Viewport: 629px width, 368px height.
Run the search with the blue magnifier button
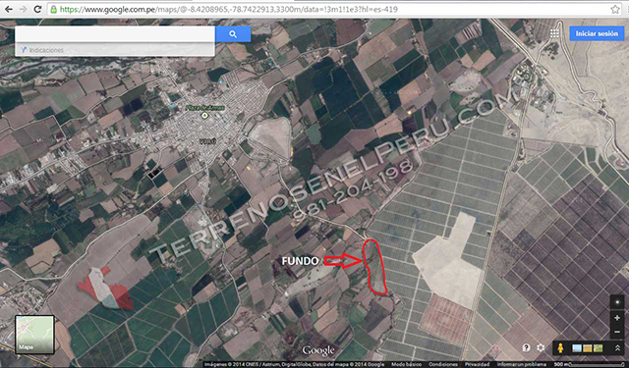[x=233, y=34]
